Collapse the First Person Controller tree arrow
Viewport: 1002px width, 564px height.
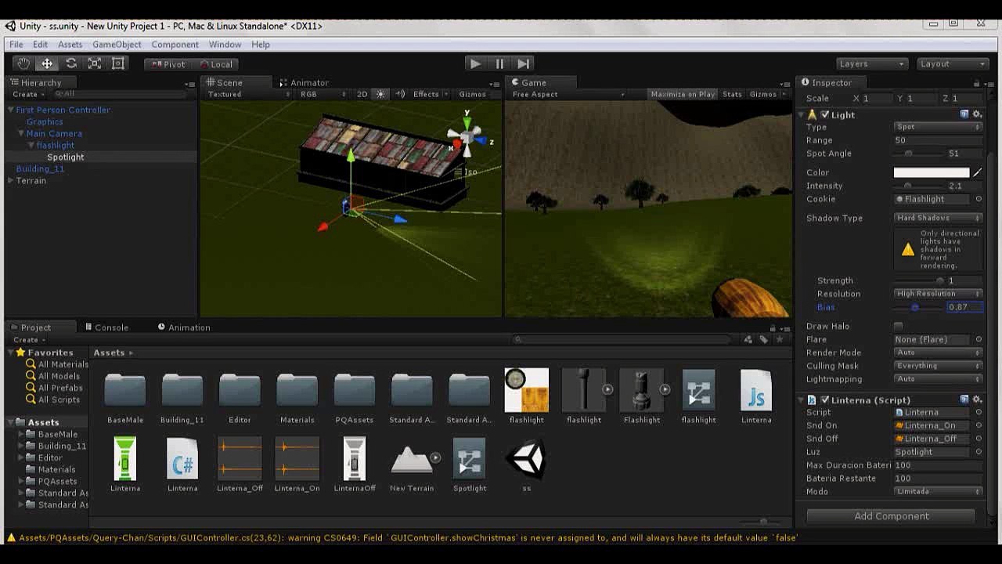[x=11, y=110]
